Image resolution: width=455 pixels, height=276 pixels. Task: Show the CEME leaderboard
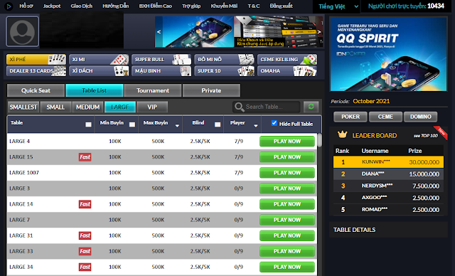385,117
